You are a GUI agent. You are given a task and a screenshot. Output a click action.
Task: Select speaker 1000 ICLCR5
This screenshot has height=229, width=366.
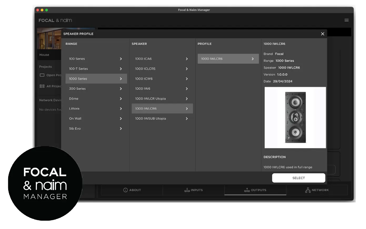point(162,69)
